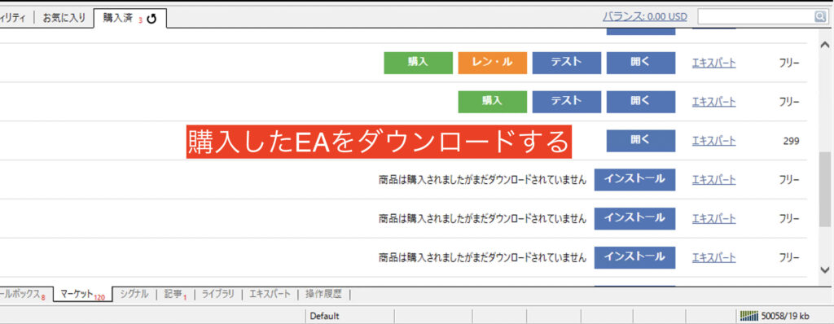Open エキスパート link in the 299 row
Viewport: 834px width, 324px height.
coord(713,141)
